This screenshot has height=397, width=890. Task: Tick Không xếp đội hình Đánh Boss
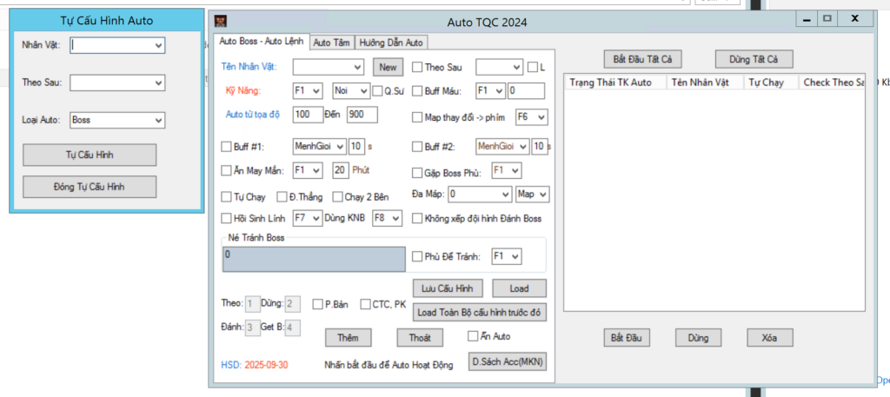click(417, 218)
